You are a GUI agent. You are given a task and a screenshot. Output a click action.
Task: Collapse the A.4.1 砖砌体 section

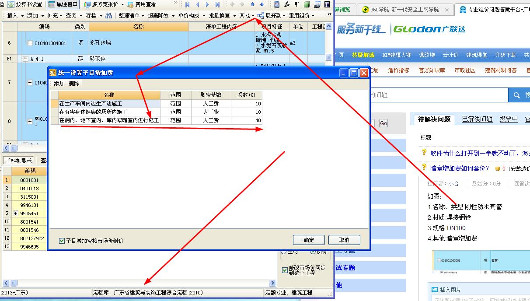pyautogui.click(x=26, y=59)
